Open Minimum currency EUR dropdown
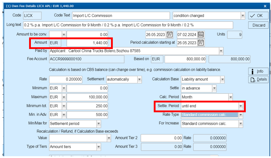Image resolution: width=271 pixels, height=158 pixels. click(64, 88)
